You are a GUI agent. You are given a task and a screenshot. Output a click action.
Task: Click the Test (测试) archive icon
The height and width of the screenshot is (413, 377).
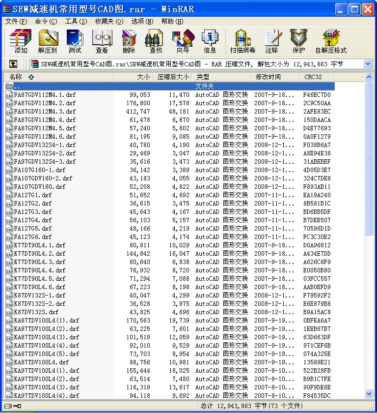coord(75,41)
